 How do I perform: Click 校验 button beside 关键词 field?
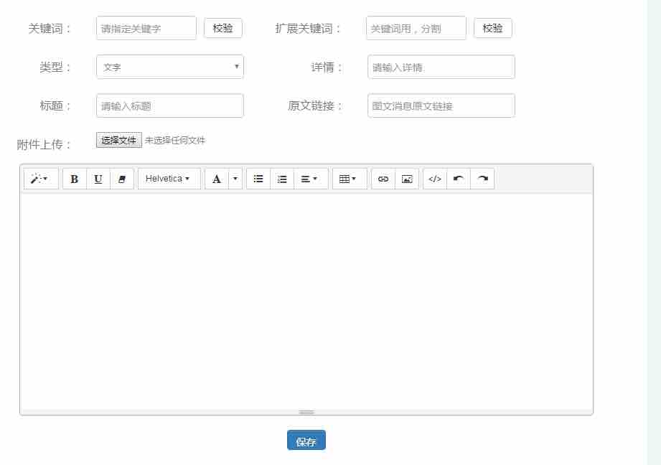click(x=223, y=28)
